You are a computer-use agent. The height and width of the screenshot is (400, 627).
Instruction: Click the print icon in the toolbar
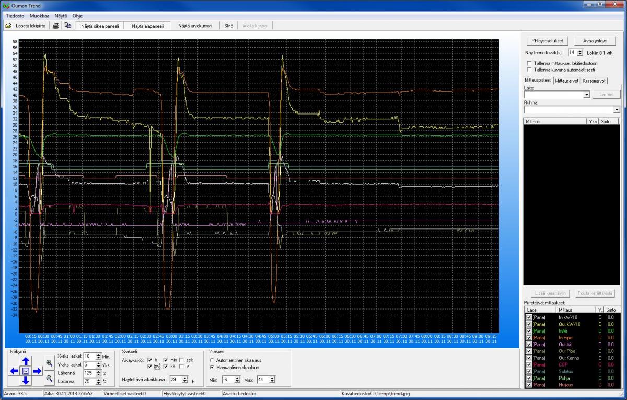(55, 25)
